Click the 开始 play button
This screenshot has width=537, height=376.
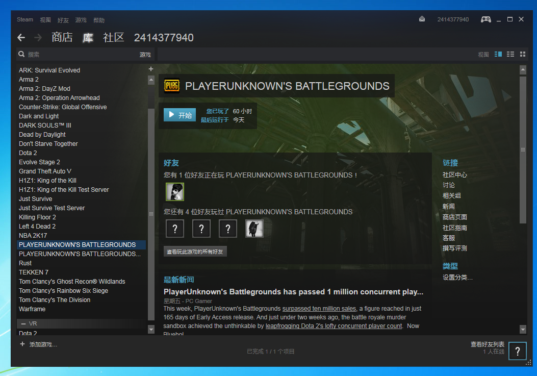point(180,115)
